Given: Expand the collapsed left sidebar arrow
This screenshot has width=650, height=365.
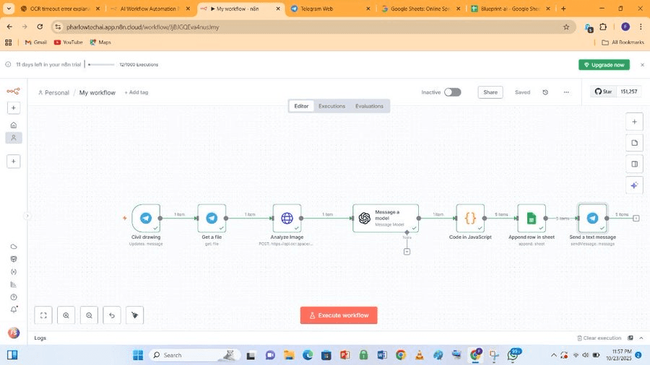Looking at the screenshot, I should (27, 216).
